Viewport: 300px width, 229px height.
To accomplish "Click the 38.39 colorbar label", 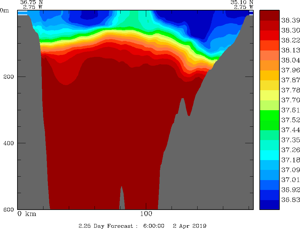I will [290, 20].
